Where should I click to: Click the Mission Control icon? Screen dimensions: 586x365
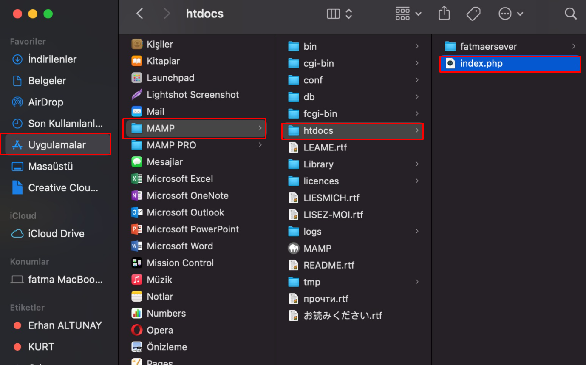(x=137, y=263)
